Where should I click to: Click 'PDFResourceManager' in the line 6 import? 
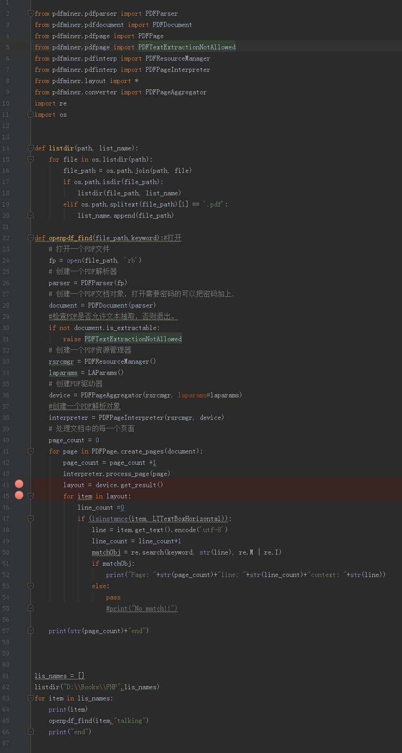click(x=178, y=58)
